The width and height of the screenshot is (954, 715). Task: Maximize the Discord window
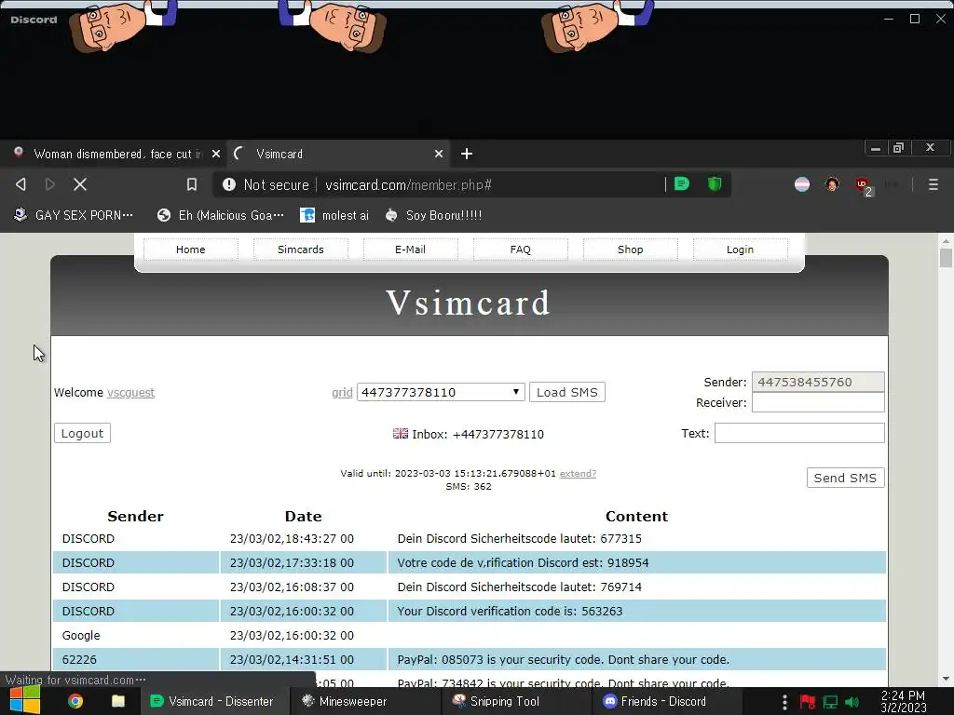tap(915, 19)
